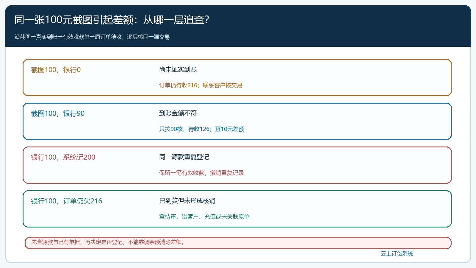Click '订单仍待收216；联系客户核交易'
476x268 pixels.
click(x=201, y=85)
